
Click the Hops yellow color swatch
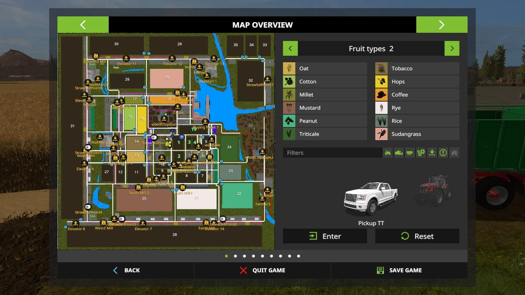381,82
